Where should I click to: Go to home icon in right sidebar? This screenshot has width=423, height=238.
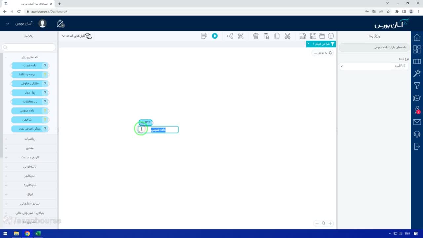[417, 37]
